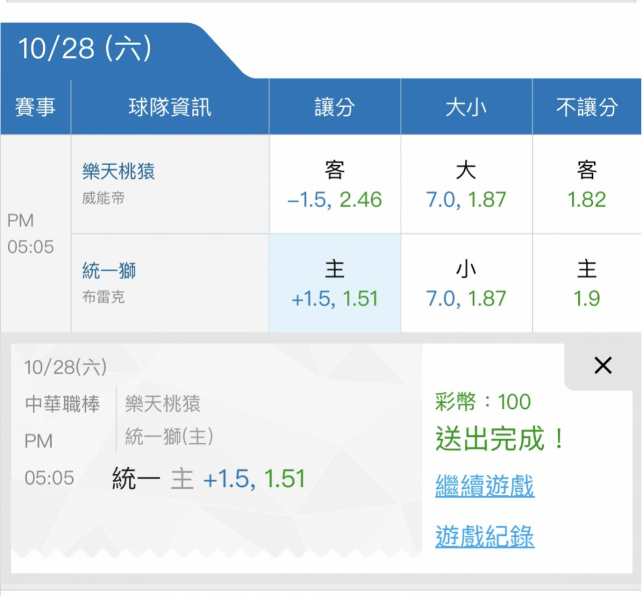Pick 大 7.0, 1.87 over bet
Screen dimensions: 643x596
tap(466, 184)
